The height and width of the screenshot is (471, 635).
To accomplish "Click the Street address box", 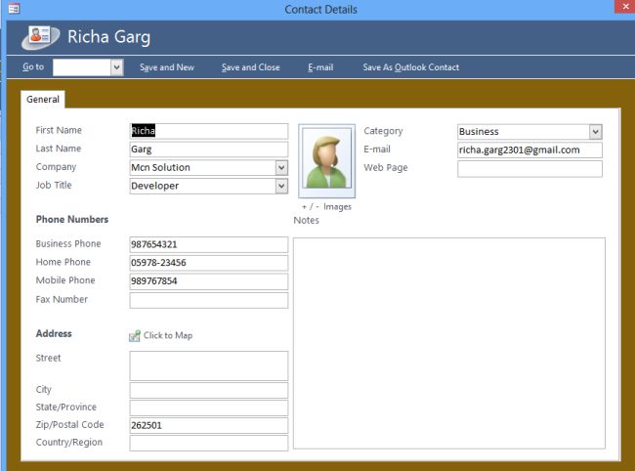I will (x=209, y=365).
